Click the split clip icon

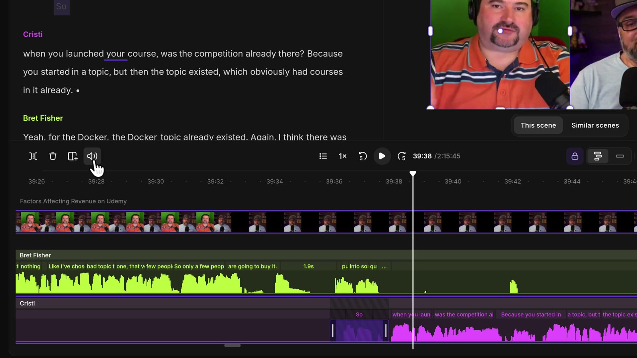coord(33,156)
